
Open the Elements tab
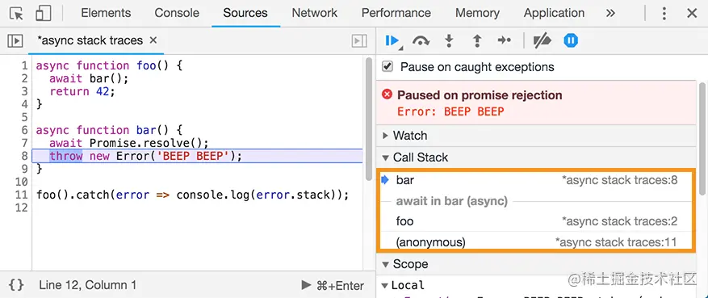106,13
